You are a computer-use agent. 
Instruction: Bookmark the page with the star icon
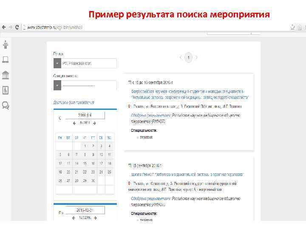[x=292, y=28]
